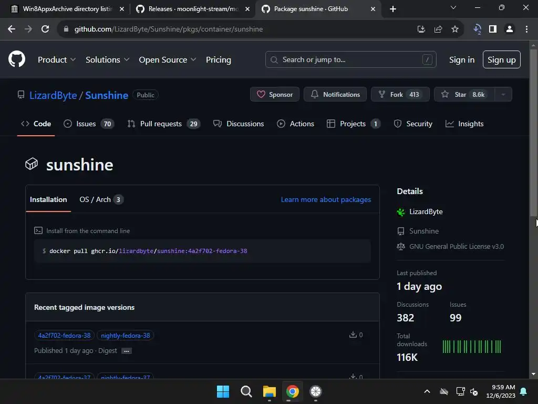Open the Projects tab

(354, 124)
